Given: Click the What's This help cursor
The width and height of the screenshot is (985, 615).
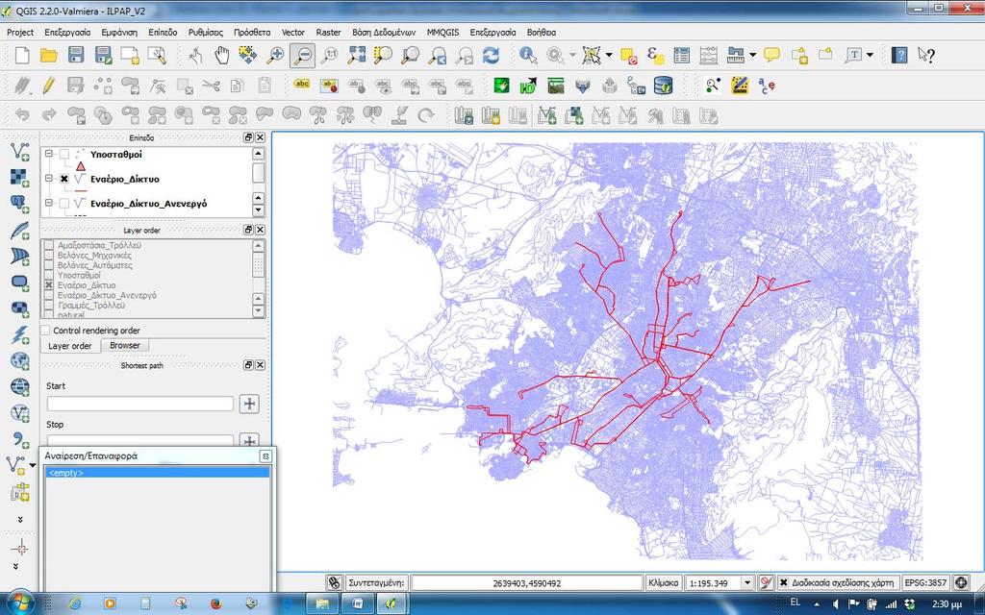Looking at the screenshot, I should coord(926,55).
